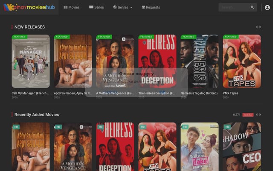Click the 'A Mother's Vengeance (Fu...' title

(115, 93)
